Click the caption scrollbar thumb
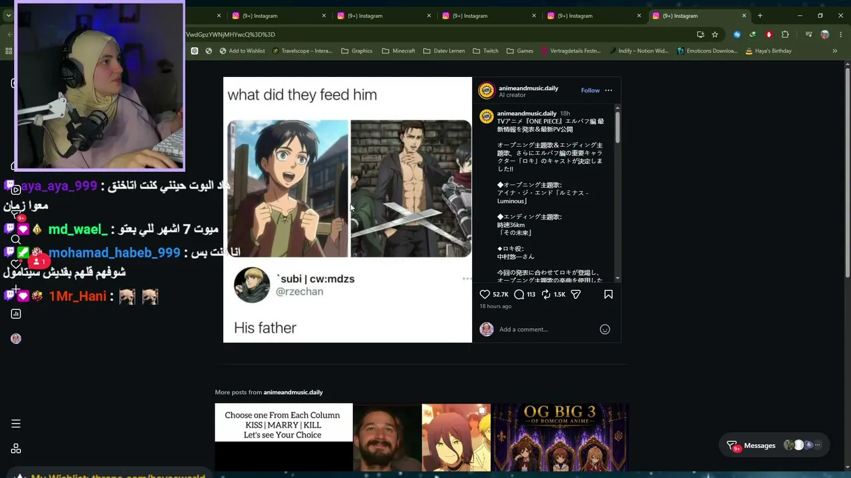851x478 pixels. pyautogui.click(x=618, y=126)
